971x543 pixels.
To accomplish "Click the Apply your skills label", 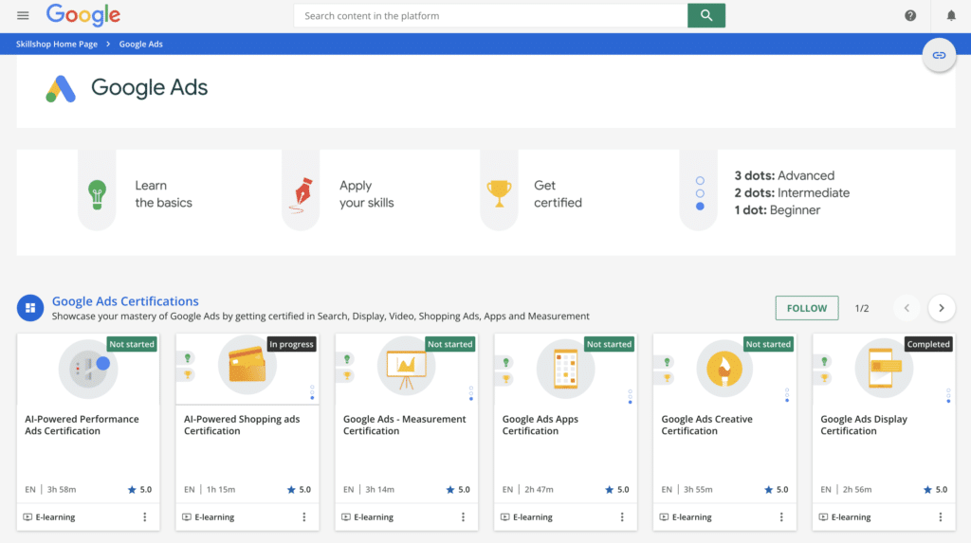I will coord(367,194).
